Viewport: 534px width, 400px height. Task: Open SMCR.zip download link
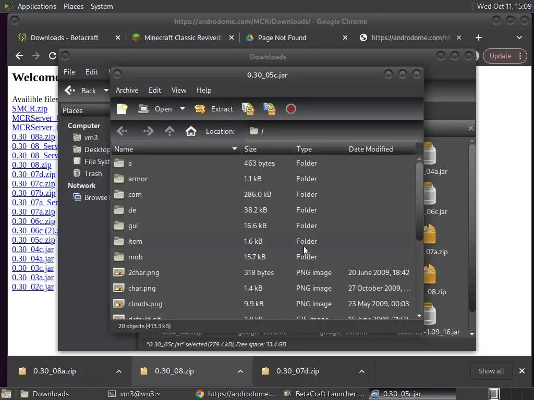coord(30,109)
